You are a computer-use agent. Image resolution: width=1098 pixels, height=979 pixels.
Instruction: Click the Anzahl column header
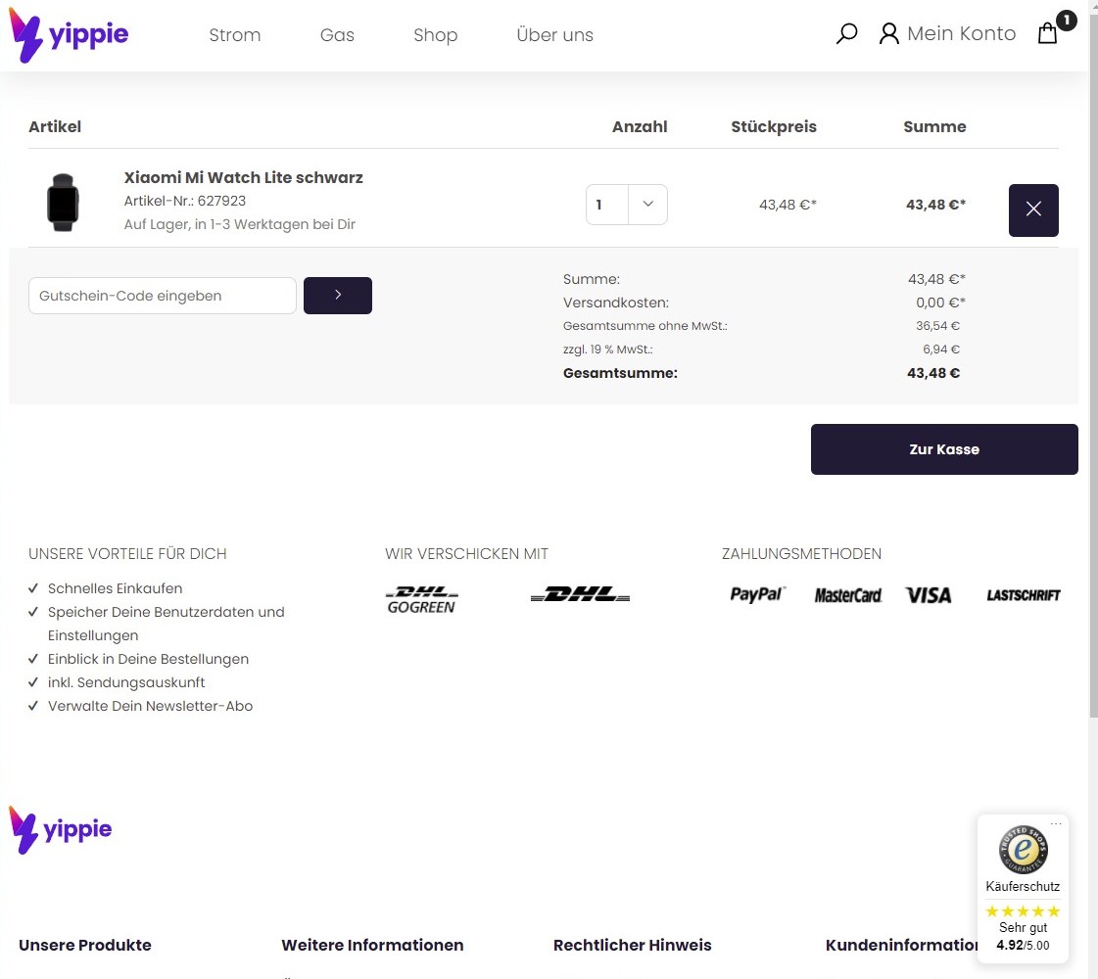tap(640, 126)
